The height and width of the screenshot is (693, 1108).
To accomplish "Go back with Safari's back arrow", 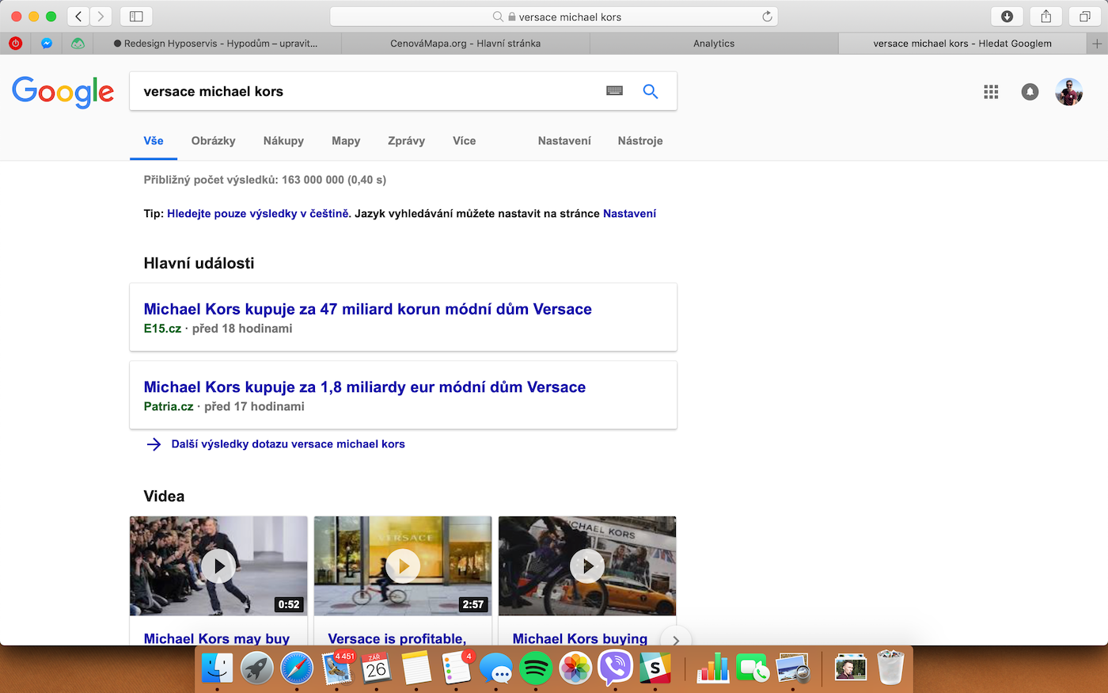I will tap(78, 16).
